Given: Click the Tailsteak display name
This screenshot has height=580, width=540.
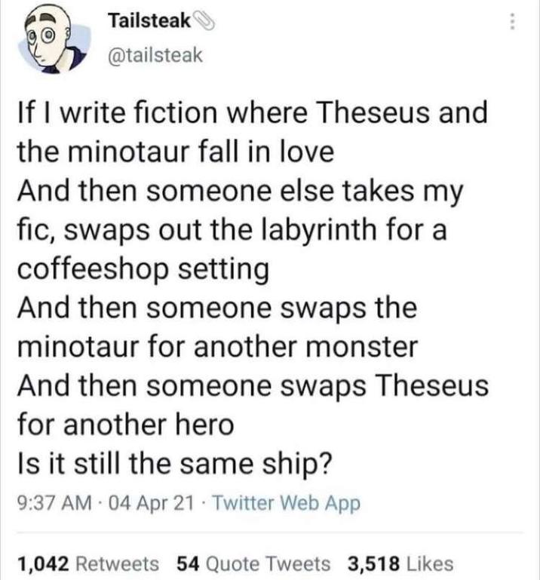Looking at the screenshot, I should click(x=149, y=22).
